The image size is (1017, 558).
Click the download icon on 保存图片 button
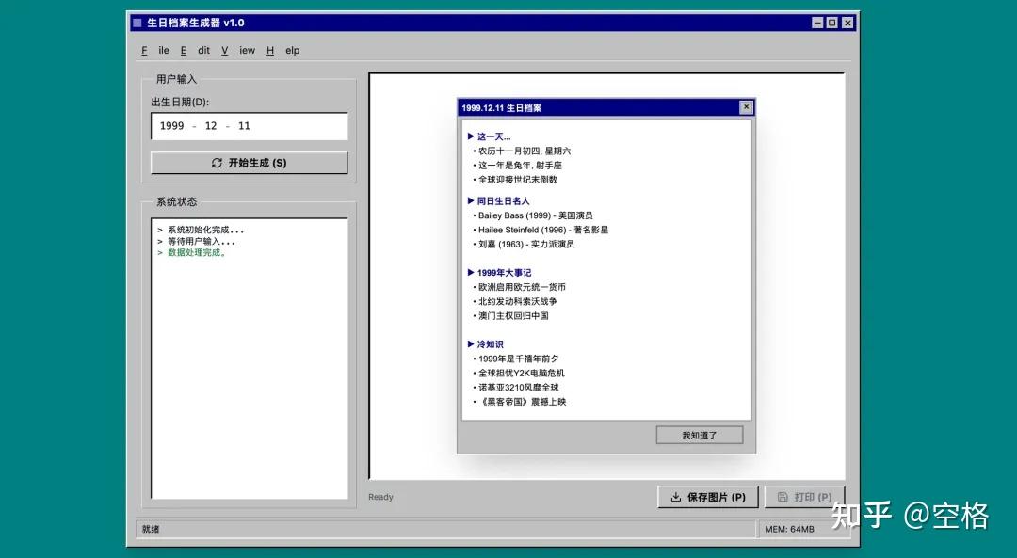click(x=675, y=497)
